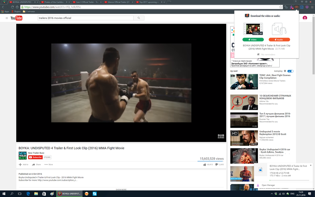Expand description with SHOW MORE
The height and width of the screenshot is (197, 315).
121,189
